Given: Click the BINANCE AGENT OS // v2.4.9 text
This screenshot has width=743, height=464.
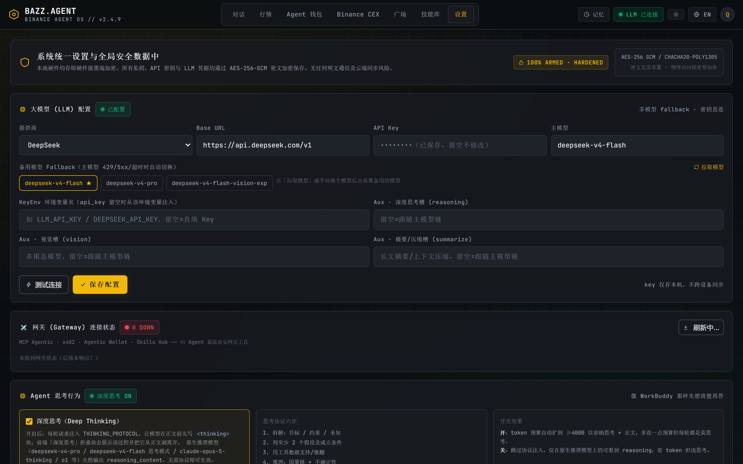Looking at the screenshot, I should click(x=73, y=19).
